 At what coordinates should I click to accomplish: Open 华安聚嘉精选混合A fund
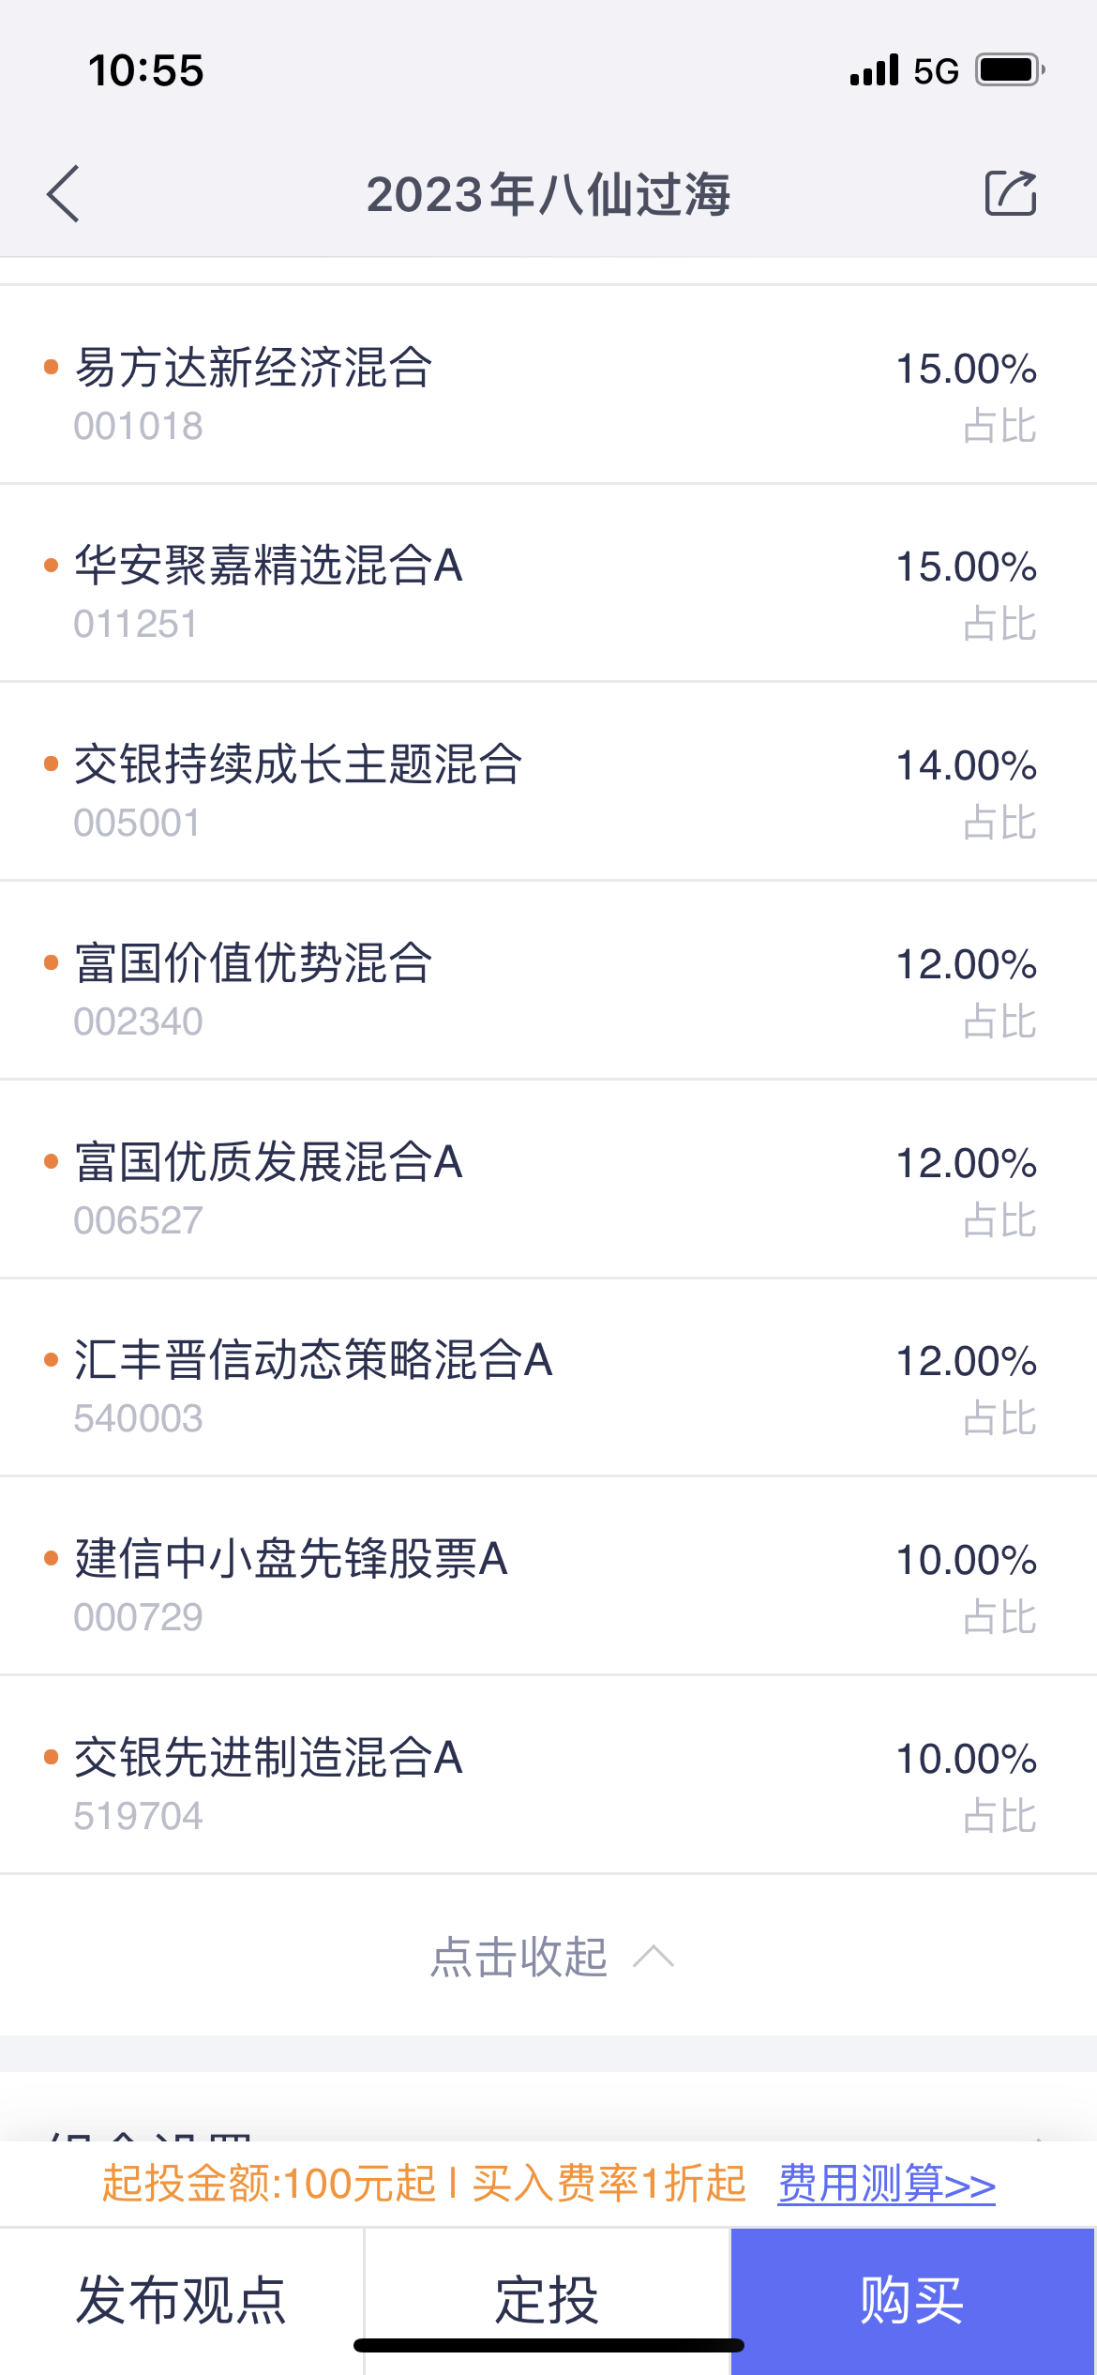coord(268,567)
